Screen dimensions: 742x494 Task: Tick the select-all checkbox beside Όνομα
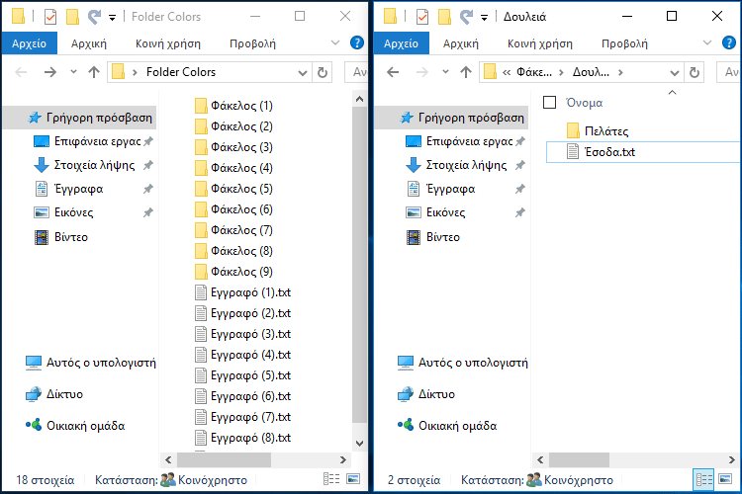pyautogui.click(x=550, y=102)
